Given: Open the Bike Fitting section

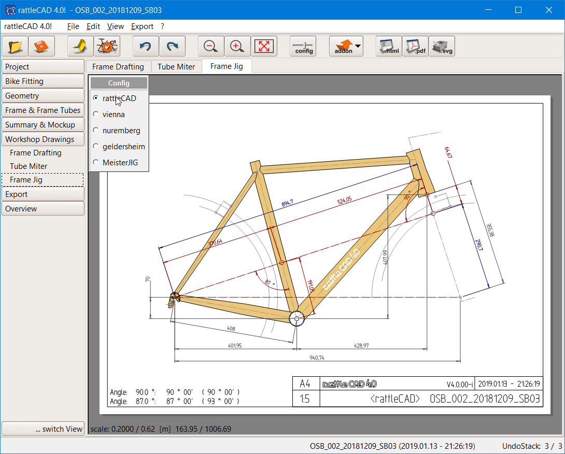Looking at the screenshot, I should click(x=43, y=81).
